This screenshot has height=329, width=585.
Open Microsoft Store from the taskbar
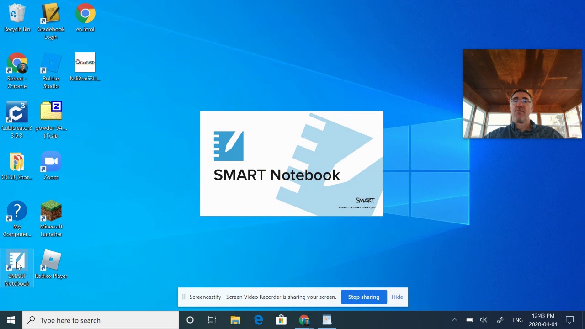coord(281,320)
